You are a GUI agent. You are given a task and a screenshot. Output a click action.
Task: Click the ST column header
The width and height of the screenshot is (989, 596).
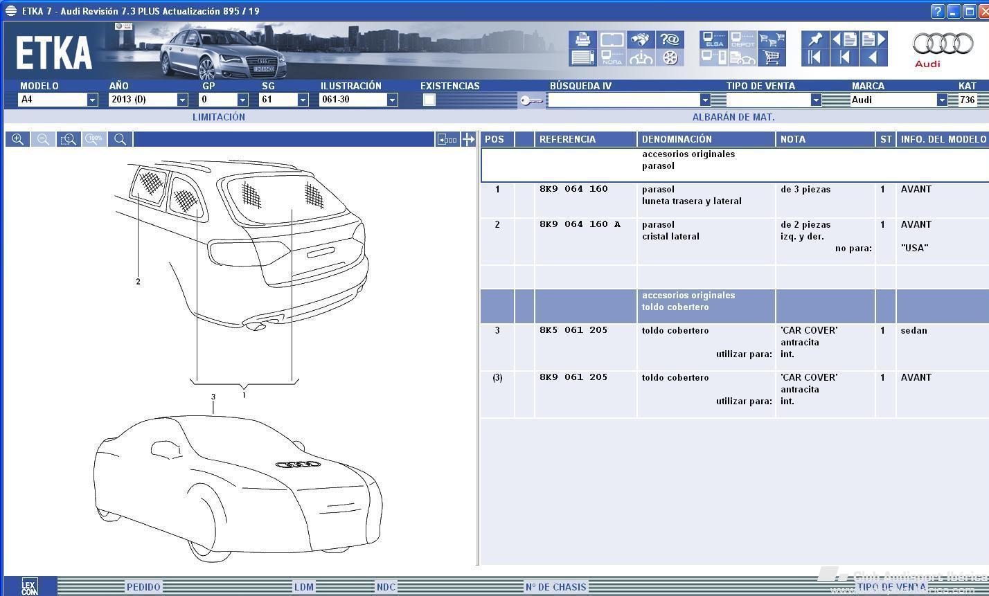[886, 139]
